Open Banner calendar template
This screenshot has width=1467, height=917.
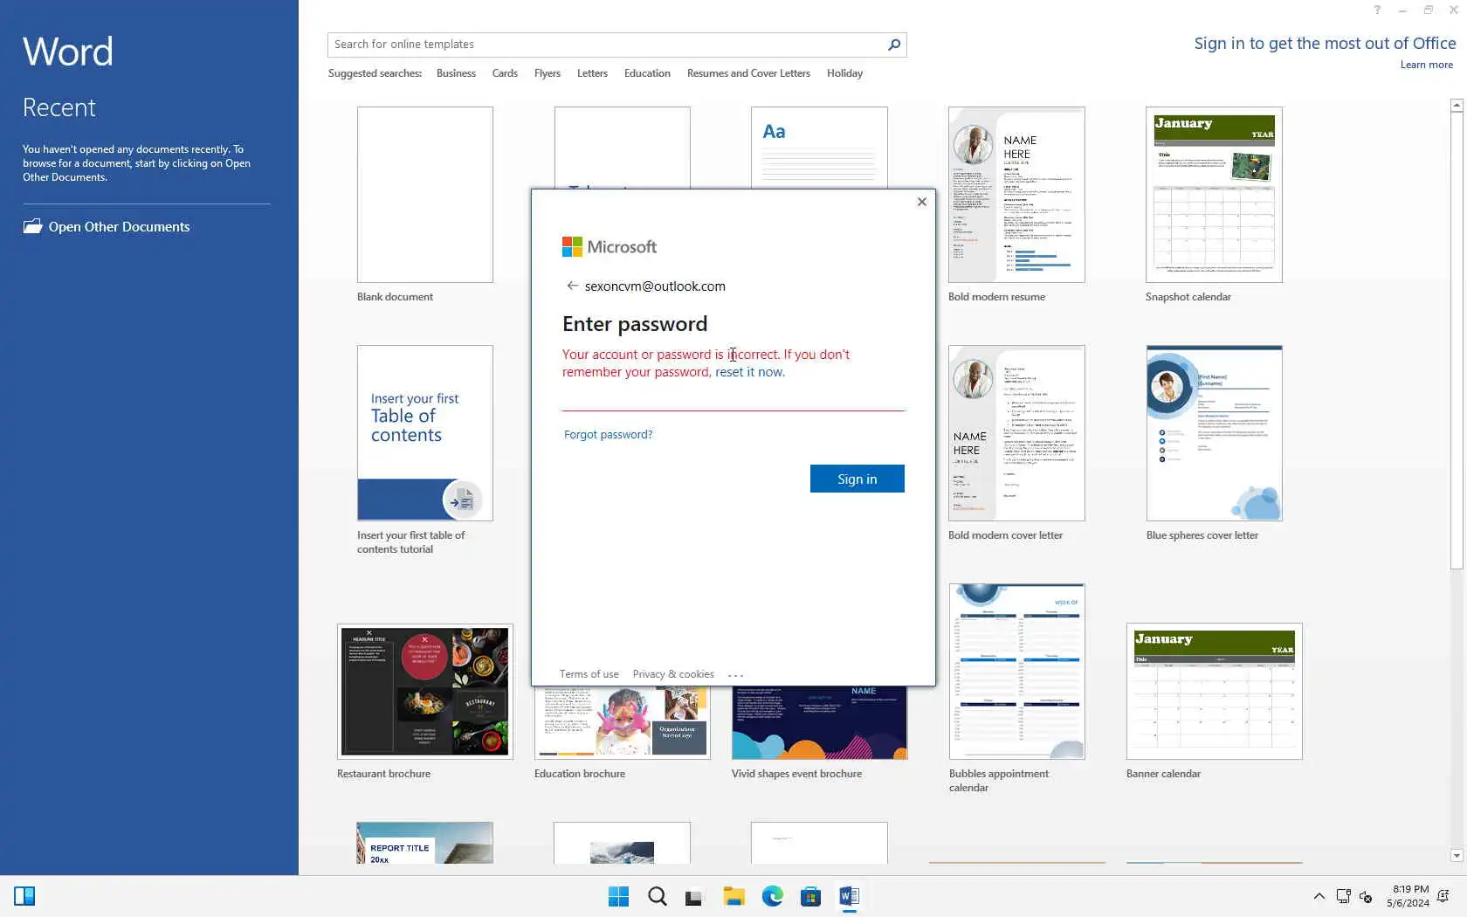1214,692
